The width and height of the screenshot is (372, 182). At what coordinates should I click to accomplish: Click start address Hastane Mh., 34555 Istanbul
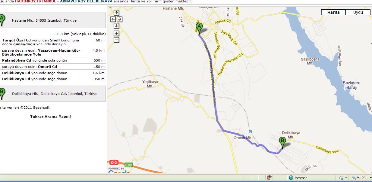(44, 20)
